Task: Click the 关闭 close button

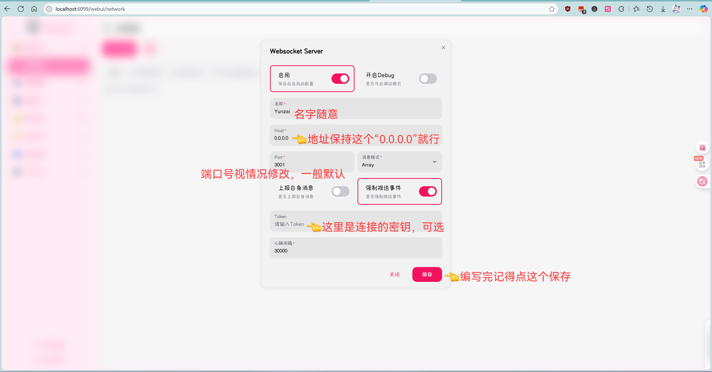Action: click(x=395, y=274)
